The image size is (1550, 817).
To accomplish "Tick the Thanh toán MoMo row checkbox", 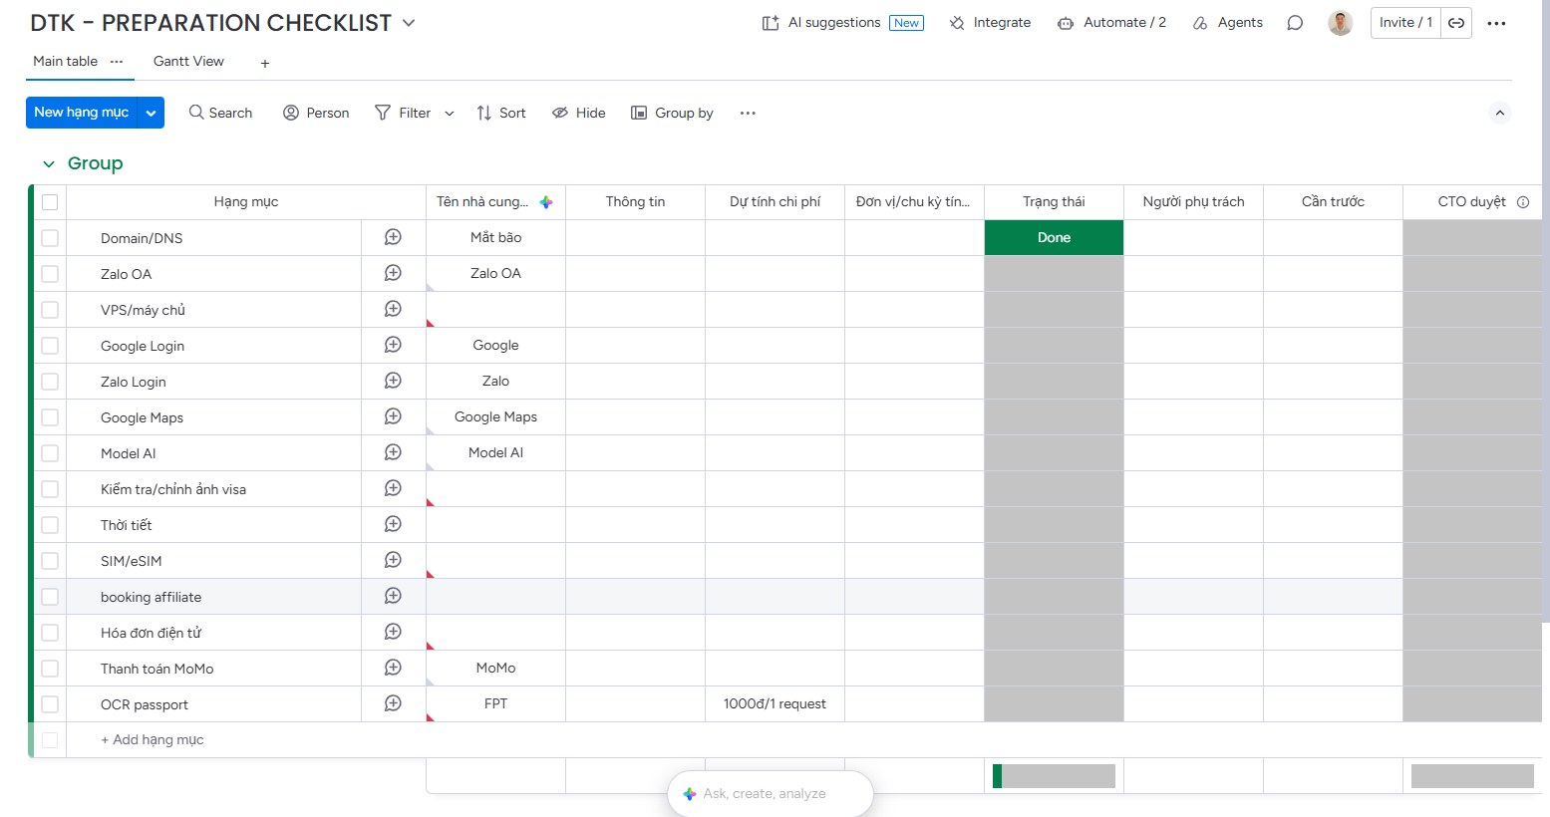I will click(50, 669).
